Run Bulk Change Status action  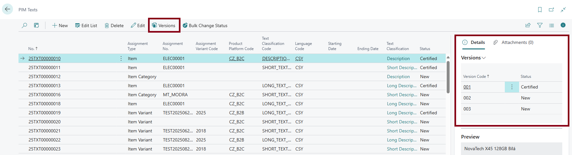[x=205, y=26]
